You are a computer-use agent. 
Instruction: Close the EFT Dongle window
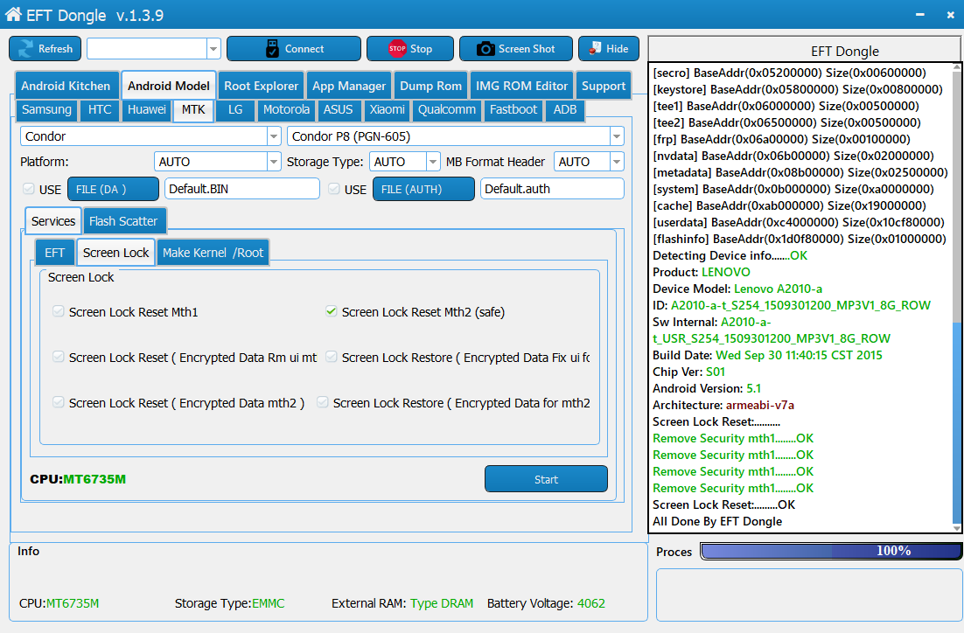tap(951, 15)
